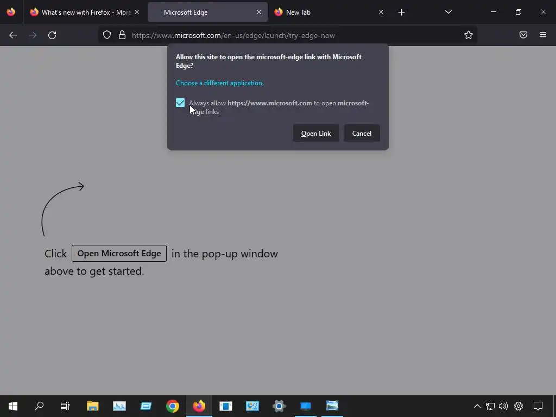Cancel the open link dialog

click(362, 134)
